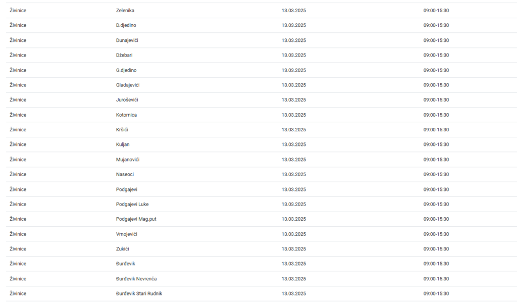This screenshot has height=302, width=517.
Task: Click the Naseoci row text
Action: tap(125, 174)
